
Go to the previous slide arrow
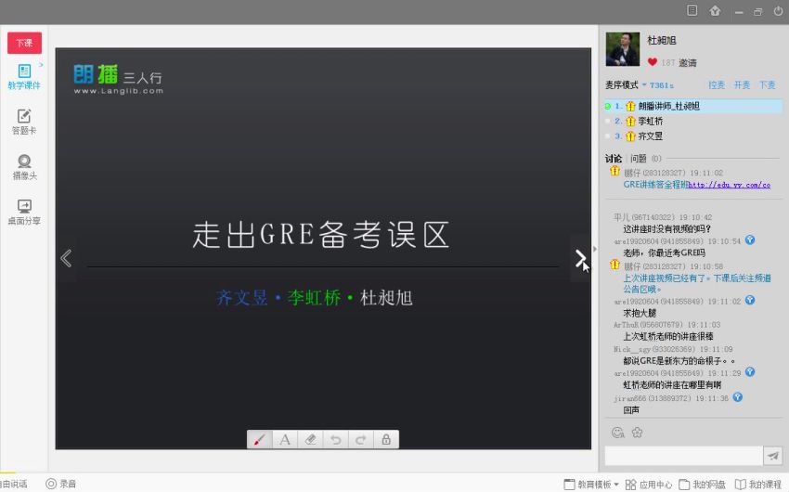coord(66,259)
